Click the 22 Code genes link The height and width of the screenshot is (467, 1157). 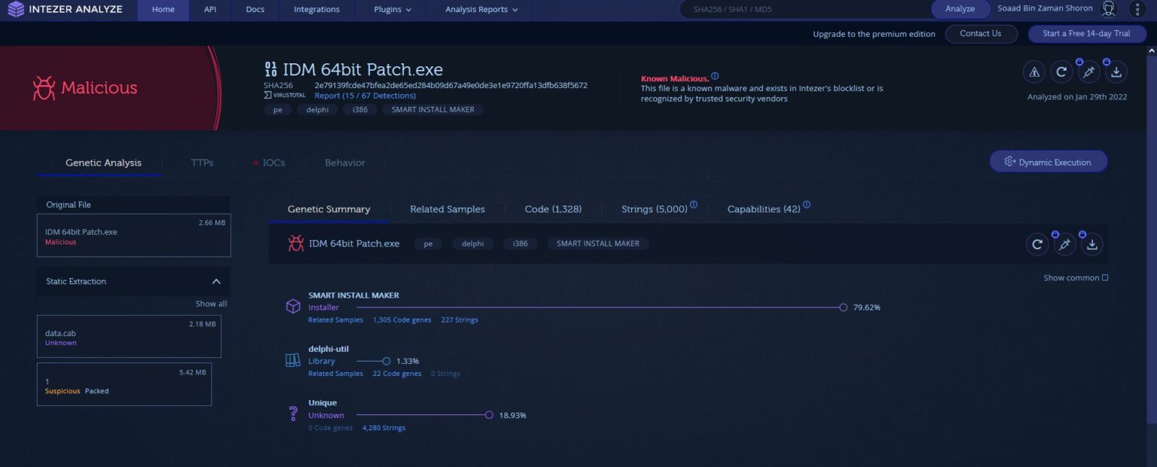(397, 374)
